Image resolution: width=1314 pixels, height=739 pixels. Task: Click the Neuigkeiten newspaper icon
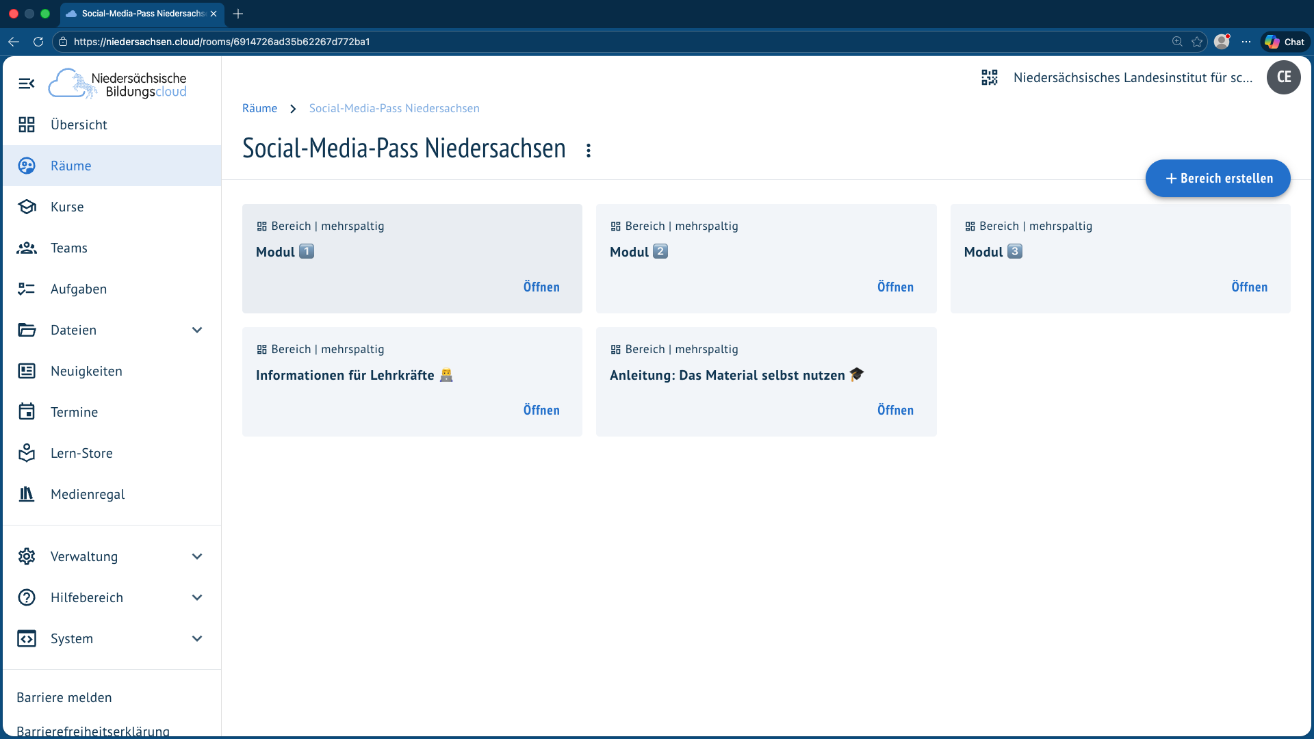[27, 371]
